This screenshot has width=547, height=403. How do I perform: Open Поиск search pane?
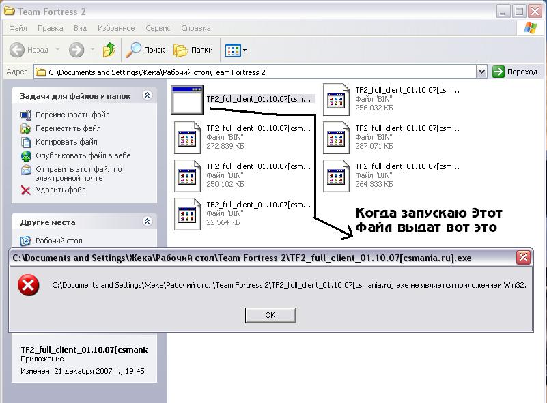[x=145, y=50]
